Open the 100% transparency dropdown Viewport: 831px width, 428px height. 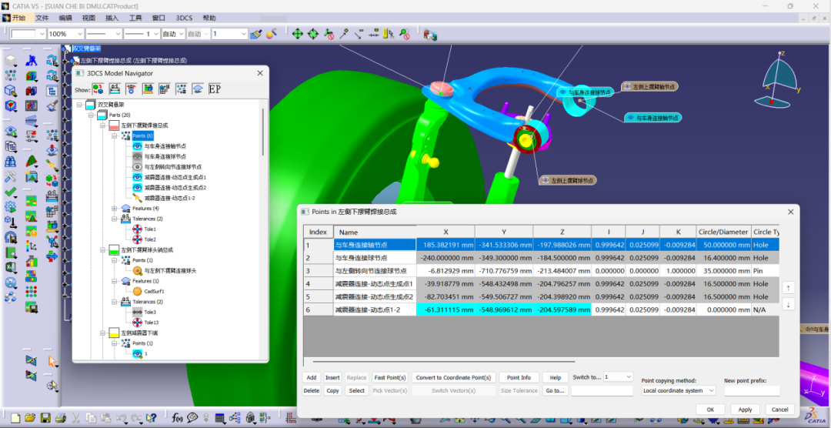(x=79, y=34)
